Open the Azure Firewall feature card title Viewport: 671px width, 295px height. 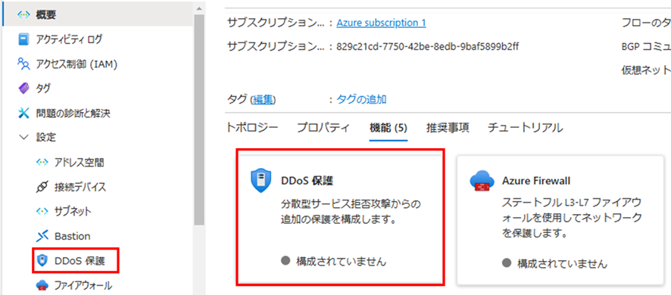pyautogui.click(x=535, y=181)
